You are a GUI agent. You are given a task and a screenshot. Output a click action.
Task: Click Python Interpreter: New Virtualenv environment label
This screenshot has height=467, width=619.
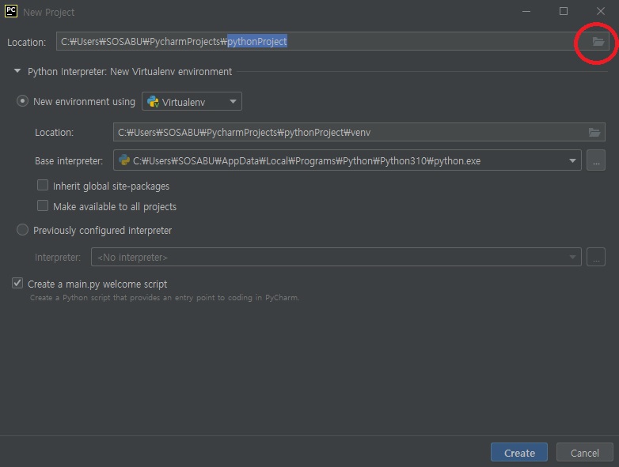pos(130,72)
